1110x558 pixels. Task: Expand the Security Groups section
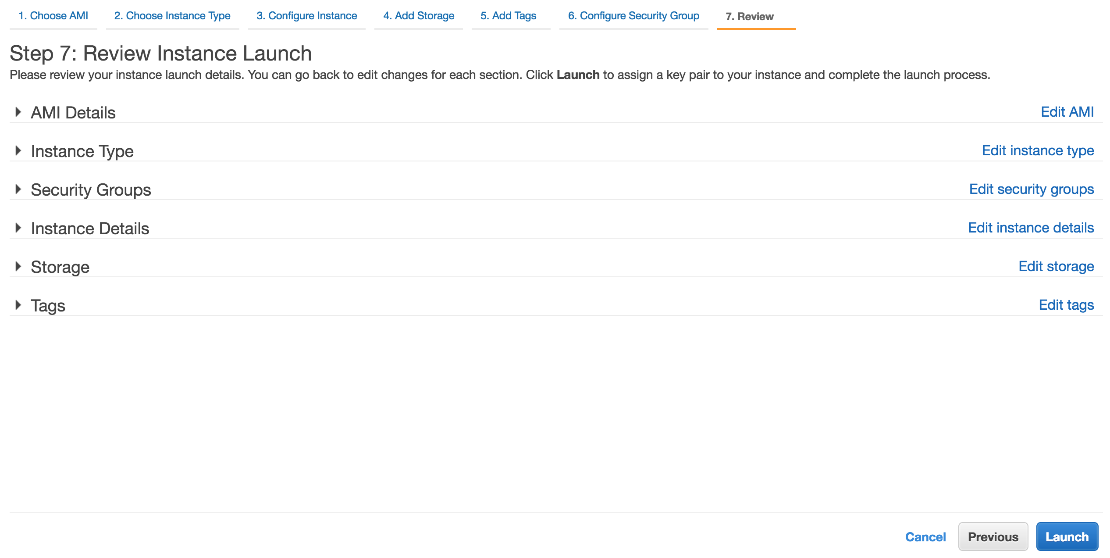pyautogui.click(x=18, y=189)
